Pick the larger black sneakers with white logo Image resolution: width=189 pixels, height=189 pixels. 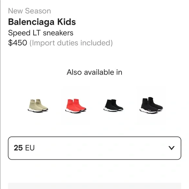pyautogui.click(x=151, y=105)
